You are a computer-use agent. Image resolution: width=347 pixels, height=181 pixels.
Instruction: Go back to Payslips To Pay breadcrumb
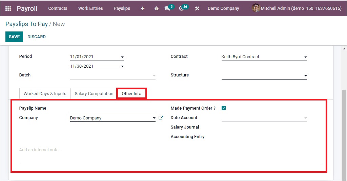coord(26,24)
